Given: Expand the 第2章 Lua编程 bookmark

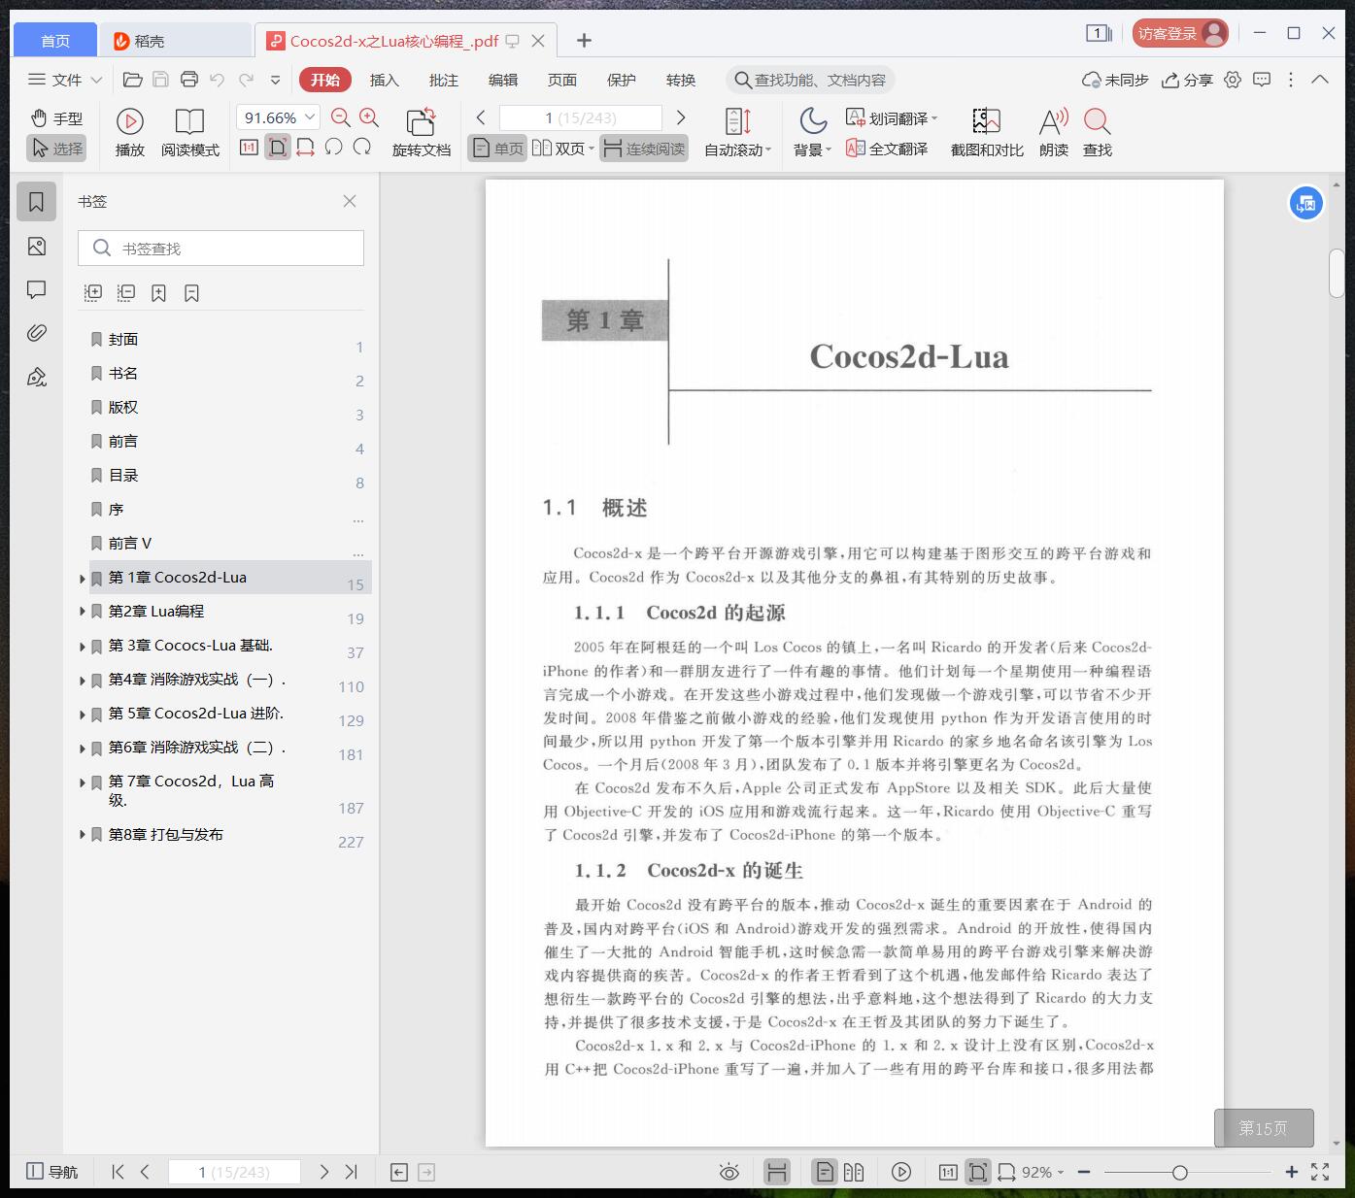Looking at the screenshot, I should click(x=83, y=612).
